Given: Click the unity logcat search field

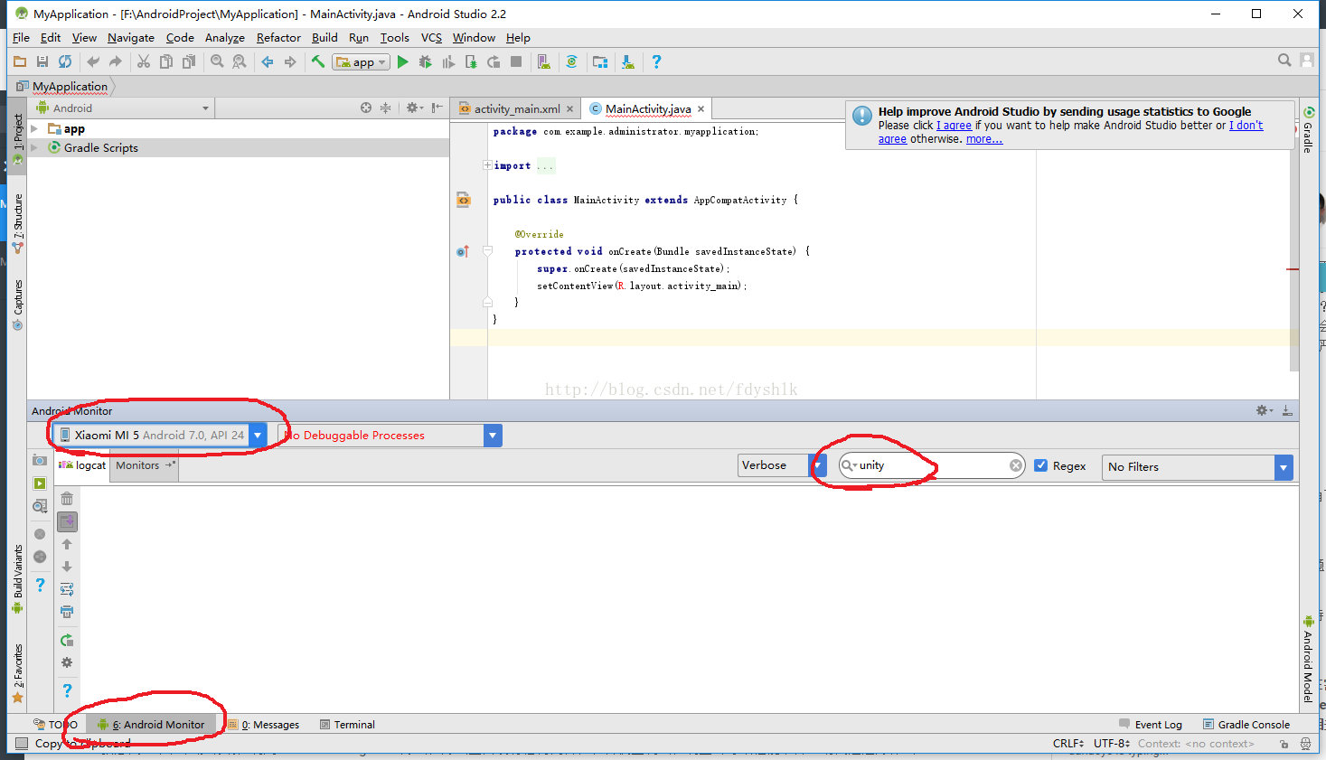Looking at the screenshot, I should click(932, 465).
